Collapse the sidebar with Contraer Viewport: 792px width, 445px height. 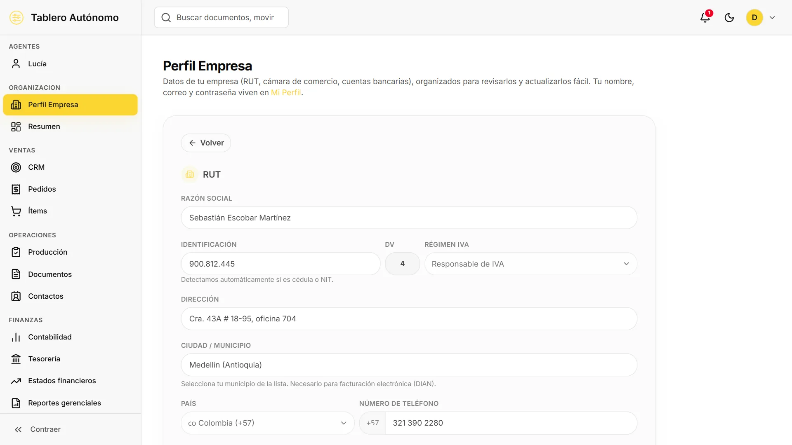[70, 429]
